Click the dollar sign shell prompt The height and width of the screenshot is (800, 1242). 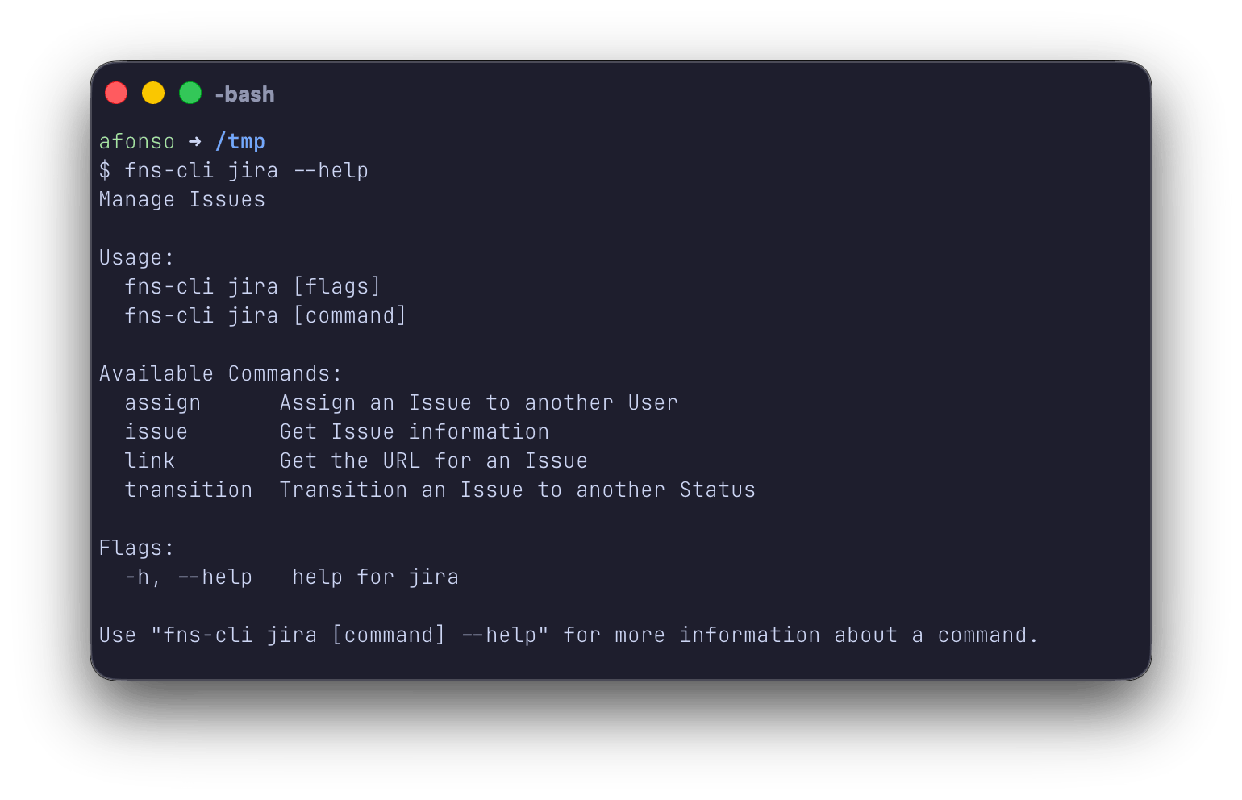pos(104,170)
